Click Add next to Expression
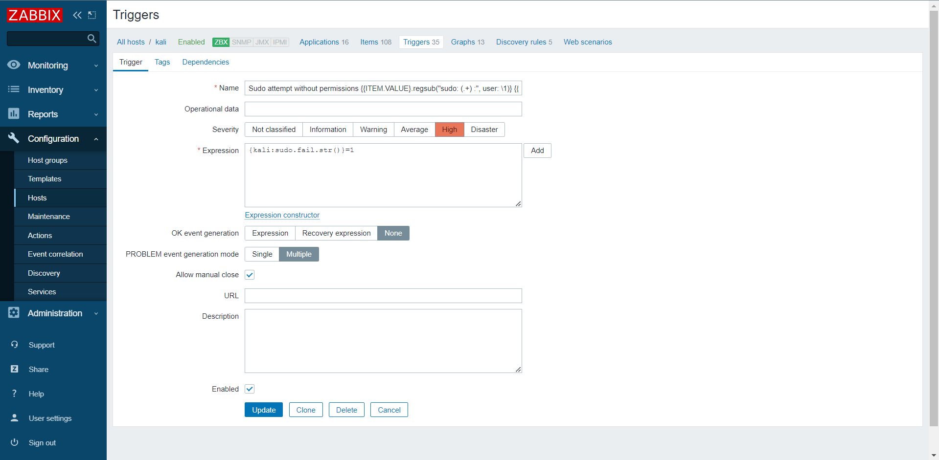Image resolution: width=939 pixels, height=460 pixels. tap(537, 151)
